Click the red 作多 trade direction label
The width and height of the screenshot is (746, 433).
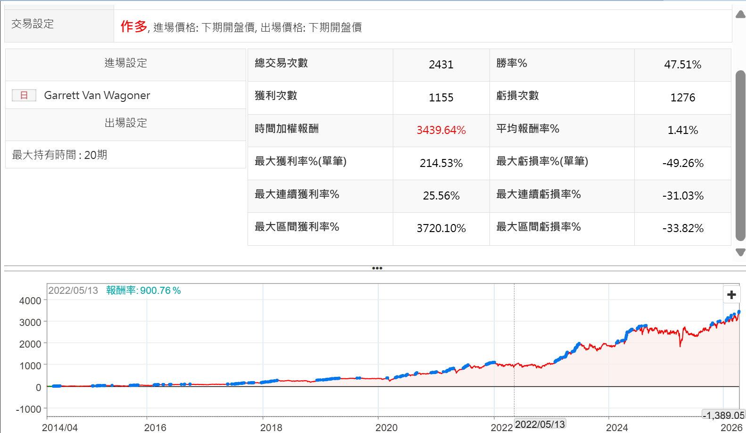pos(134,26)
